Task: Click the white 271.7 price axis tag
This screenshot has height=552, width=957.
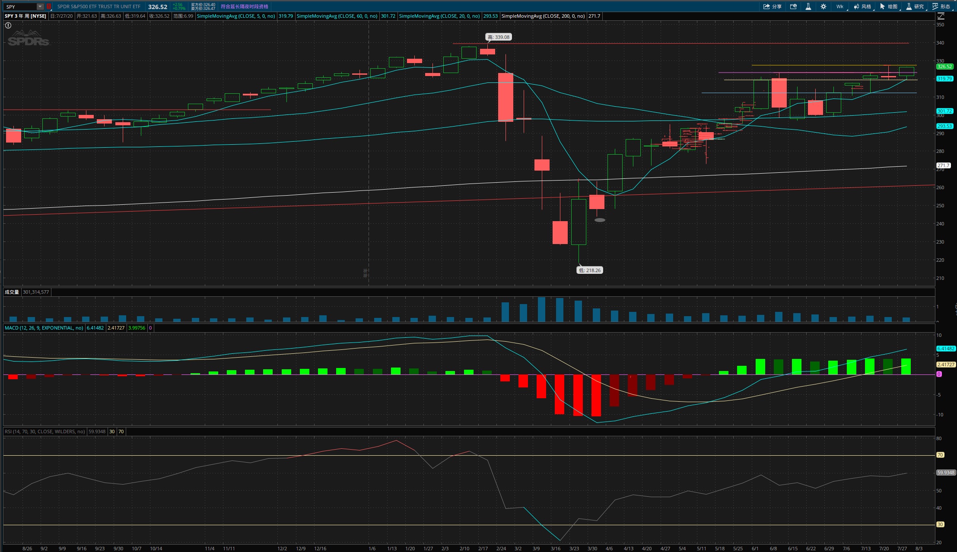Action: (x=943, y=165)
